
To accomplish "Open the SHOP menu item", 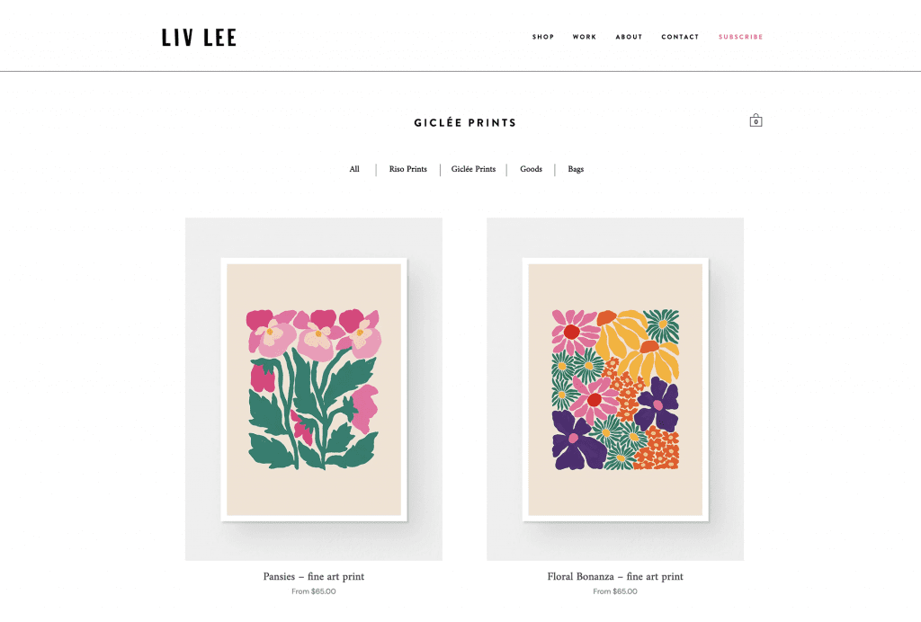I will click(x=543, y=37).
